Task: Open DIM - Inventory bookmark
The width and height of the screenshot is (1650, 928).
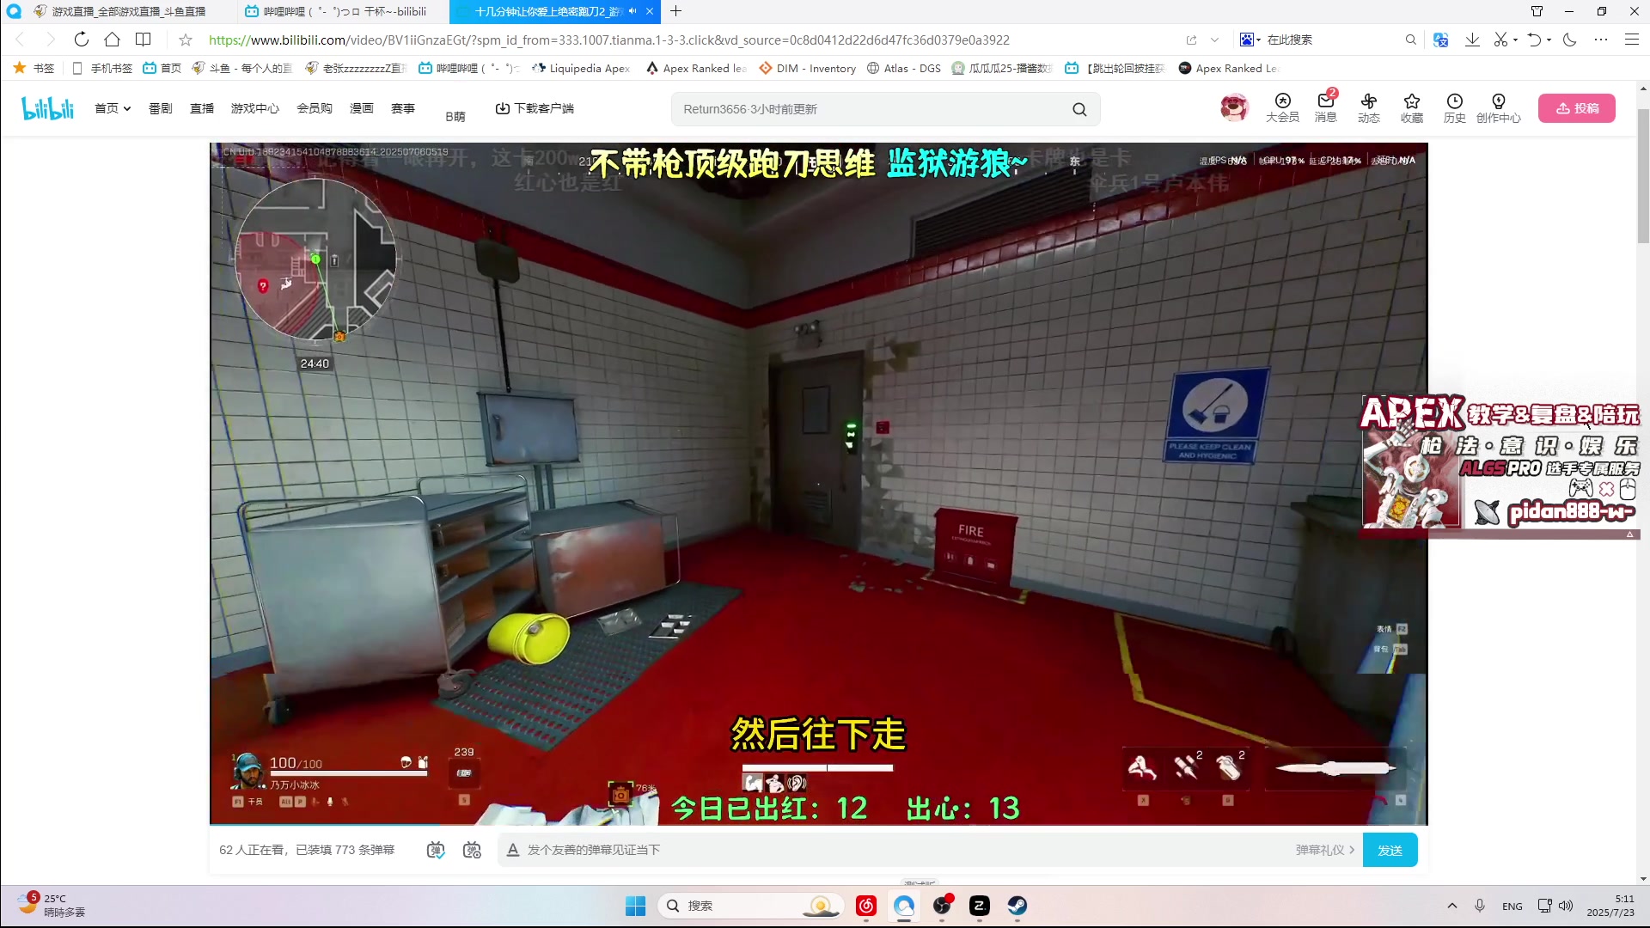Action: click(807, 68)
